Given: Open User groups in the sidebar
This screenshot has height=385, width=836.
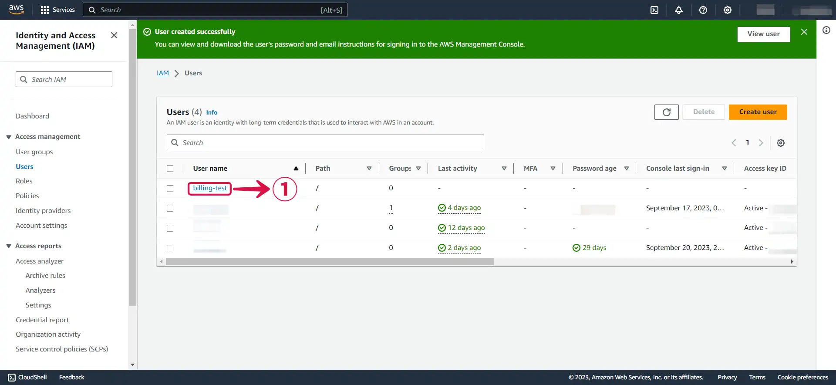Looking at the screenshot, I should pos(34,152).
